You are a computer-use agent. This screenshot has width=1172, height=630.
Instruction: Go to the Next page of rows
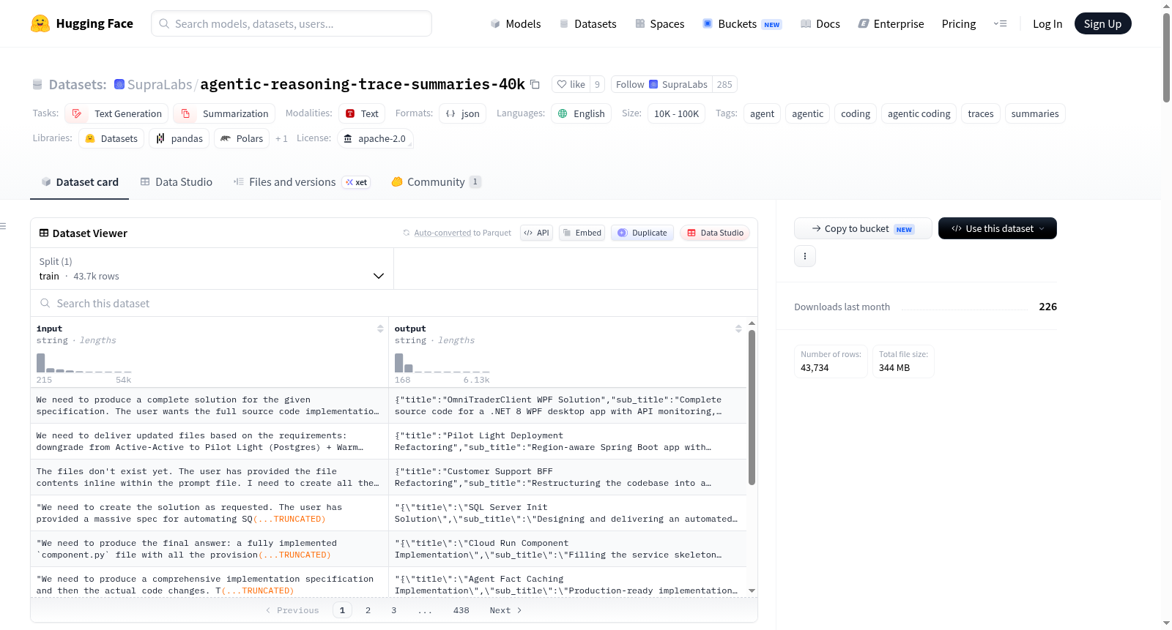point(505,610)
